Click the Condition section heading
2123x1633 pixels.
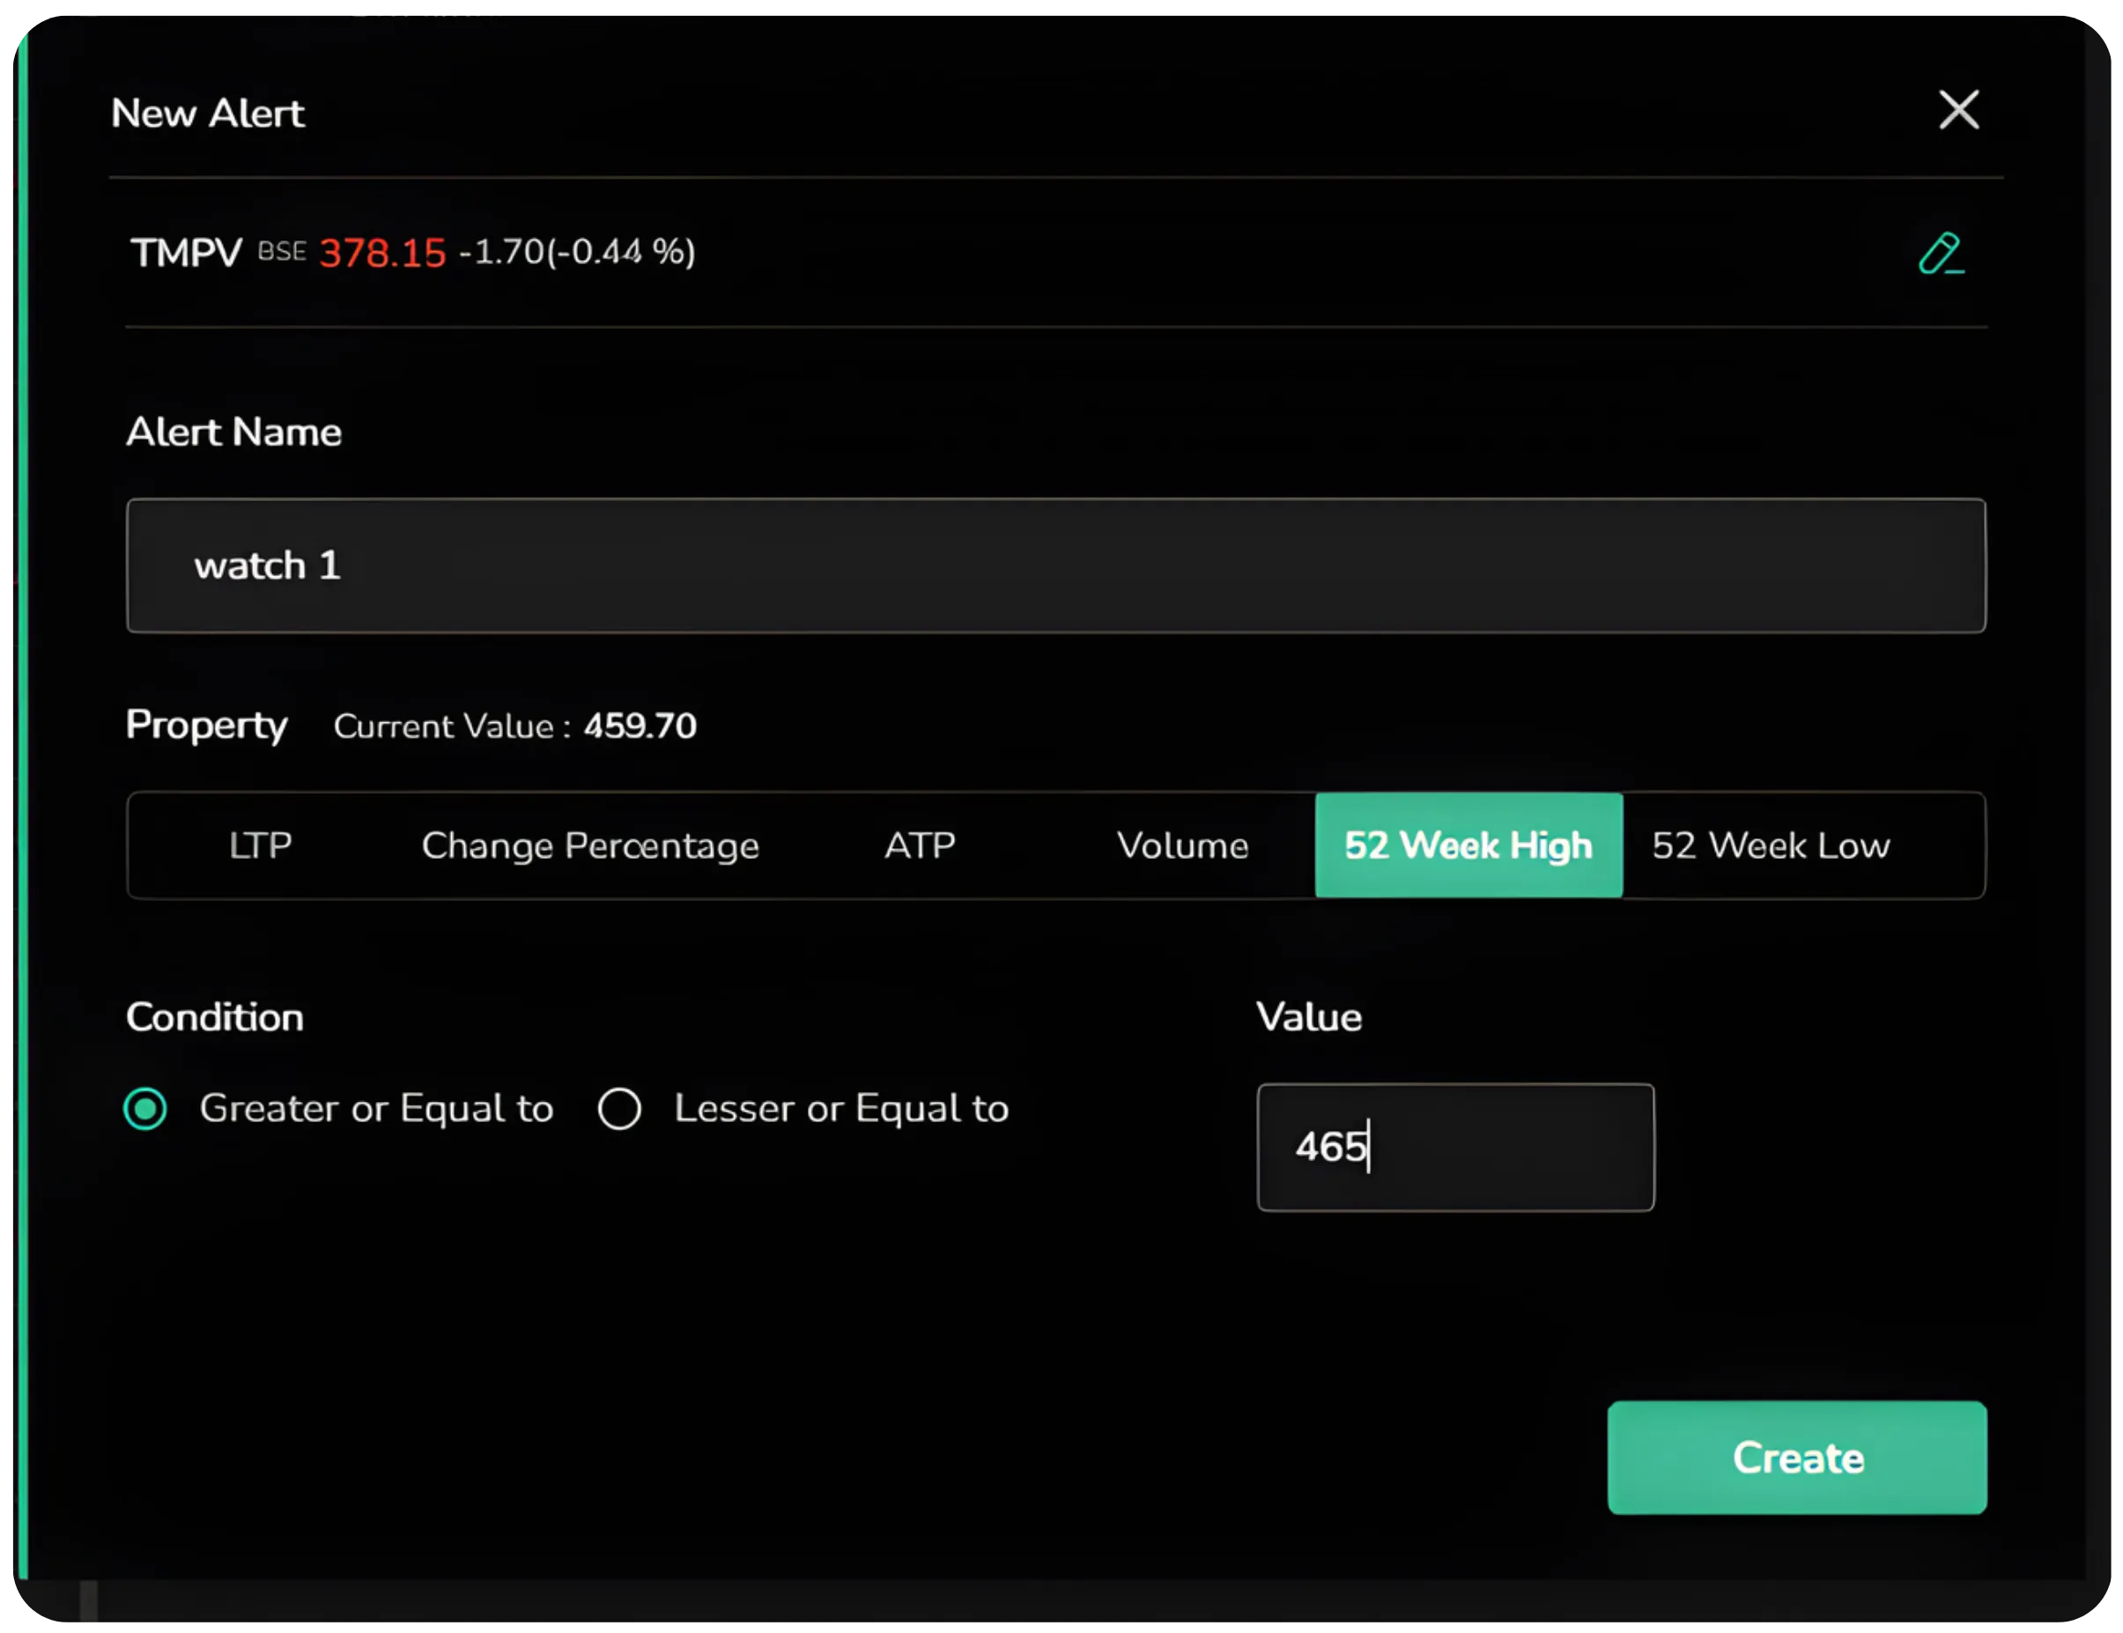click(x=214, y=1016)
